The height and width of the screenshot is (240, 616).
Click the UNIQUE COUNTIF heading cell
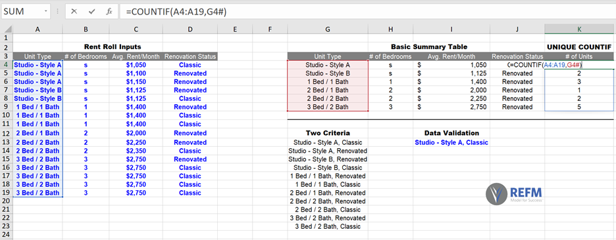pos(579,47)
